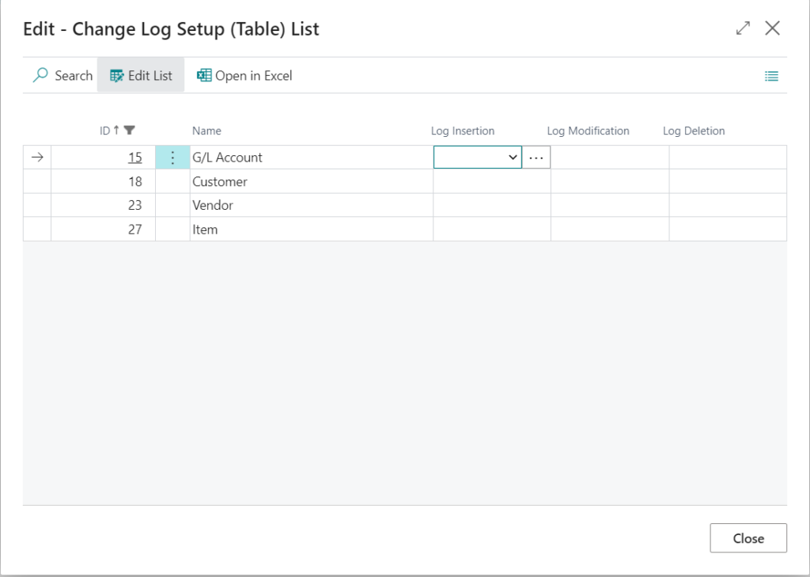
Task: Open the Log Insertion dropdown for G/L Account
Action: point(512,158)
